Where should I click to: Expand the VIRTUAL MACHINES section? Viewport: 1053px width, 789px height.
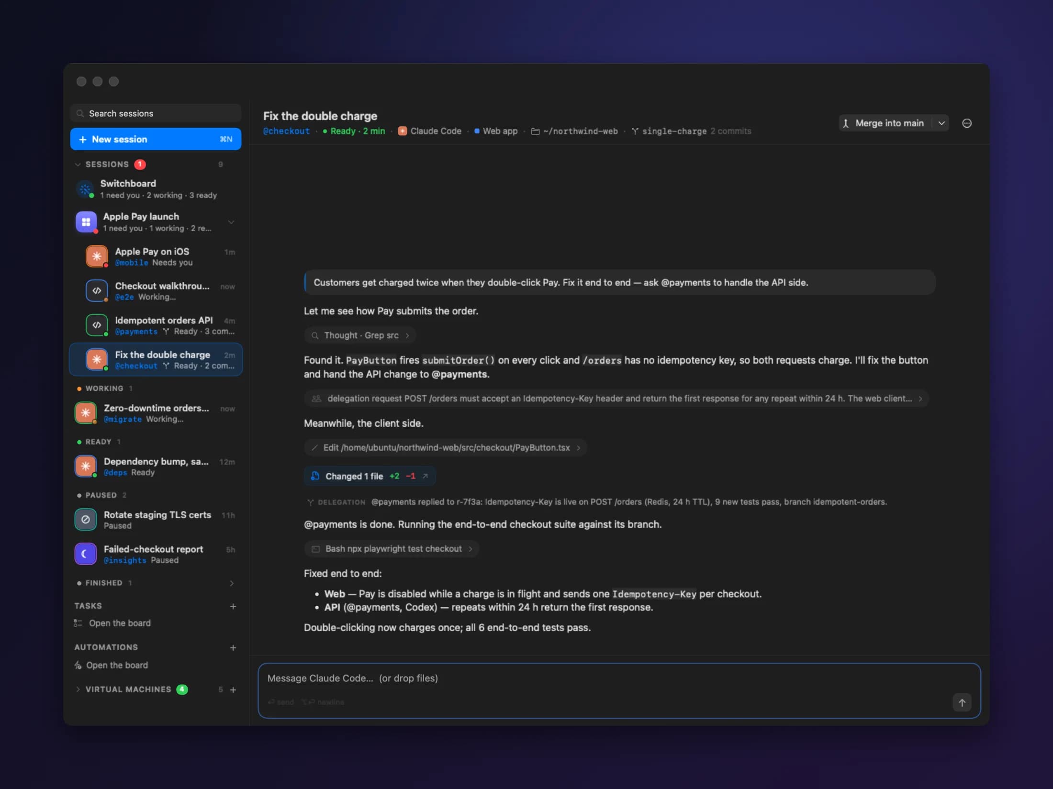(x=78, y=689)
